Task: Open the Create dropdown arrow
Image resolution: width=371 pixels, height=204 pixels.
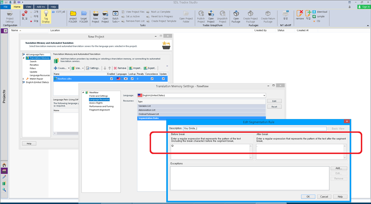Action: [x=68, y=68]
